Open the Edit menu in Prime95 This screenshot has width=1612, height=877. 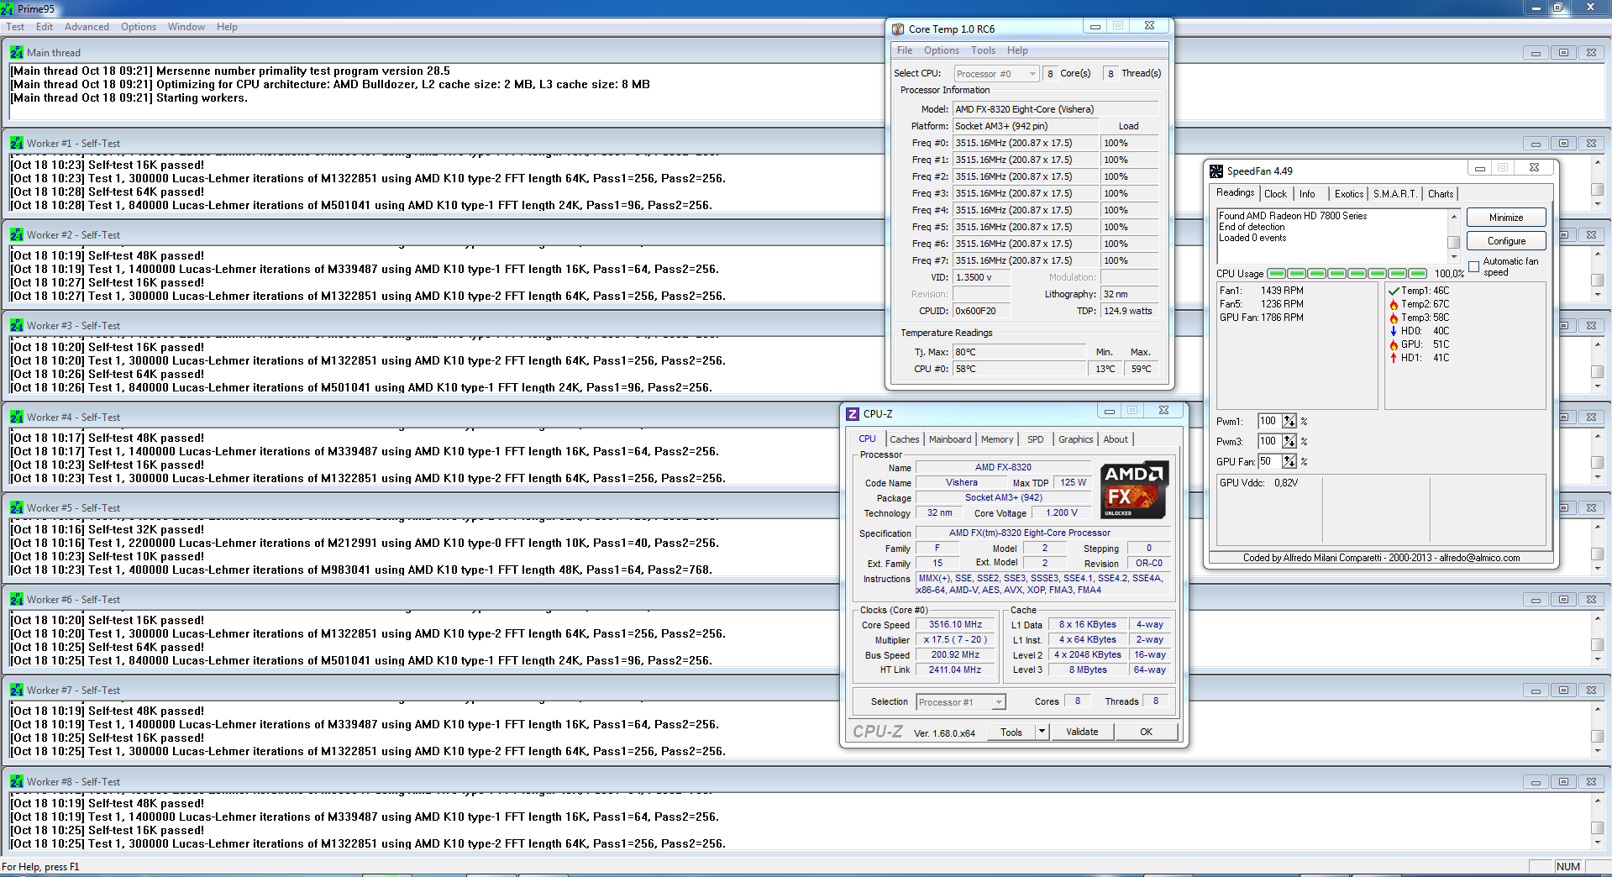(x=45, y=27)
